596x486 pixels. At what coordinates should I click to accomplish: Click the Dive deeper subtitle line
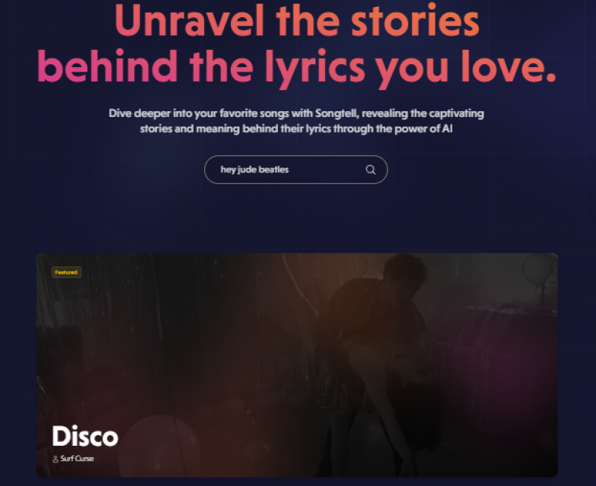(297, 113)
